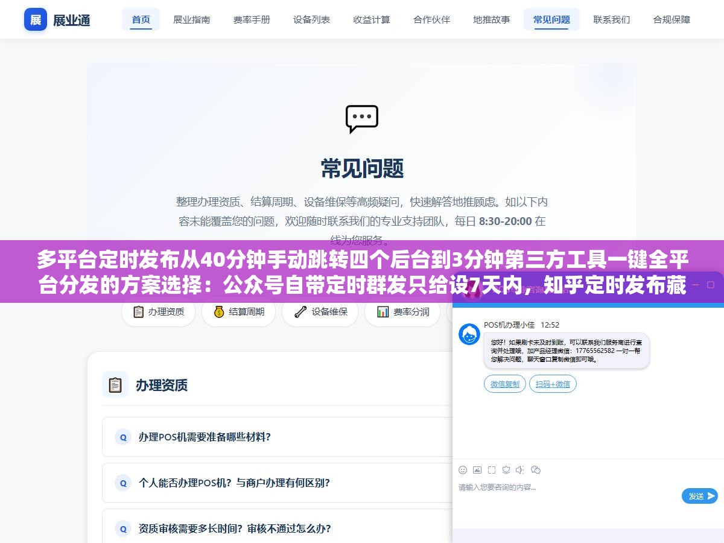Expand question 办理POS机需要准备哪些材料?
The image size is (724, 543).
278,437
